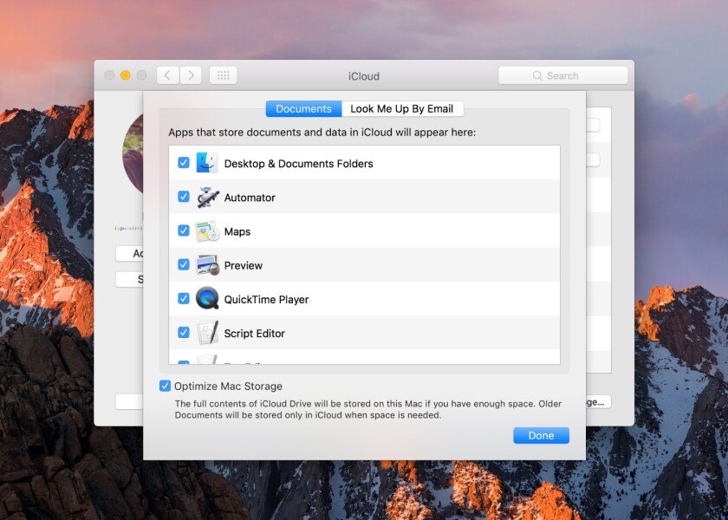Switch to the Documents tab

(303, 108)
